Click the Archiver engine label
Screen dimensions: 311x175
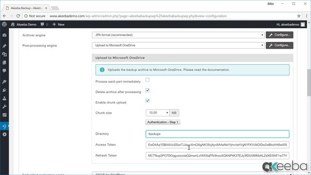coord(34,35)
